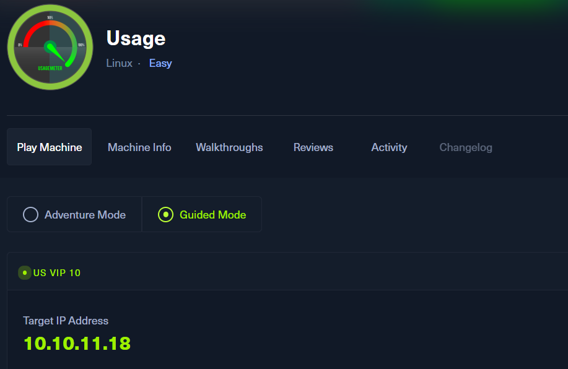Click the Usage machine gauge avatar
Viewport: 568px width, 369px height.
50,47
